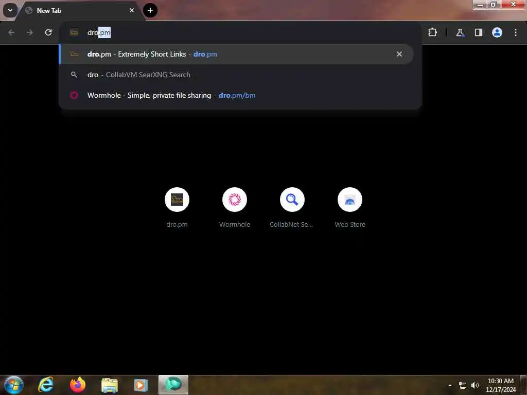Restore down the browser window
527x395 pixels.
coord(494,5)
